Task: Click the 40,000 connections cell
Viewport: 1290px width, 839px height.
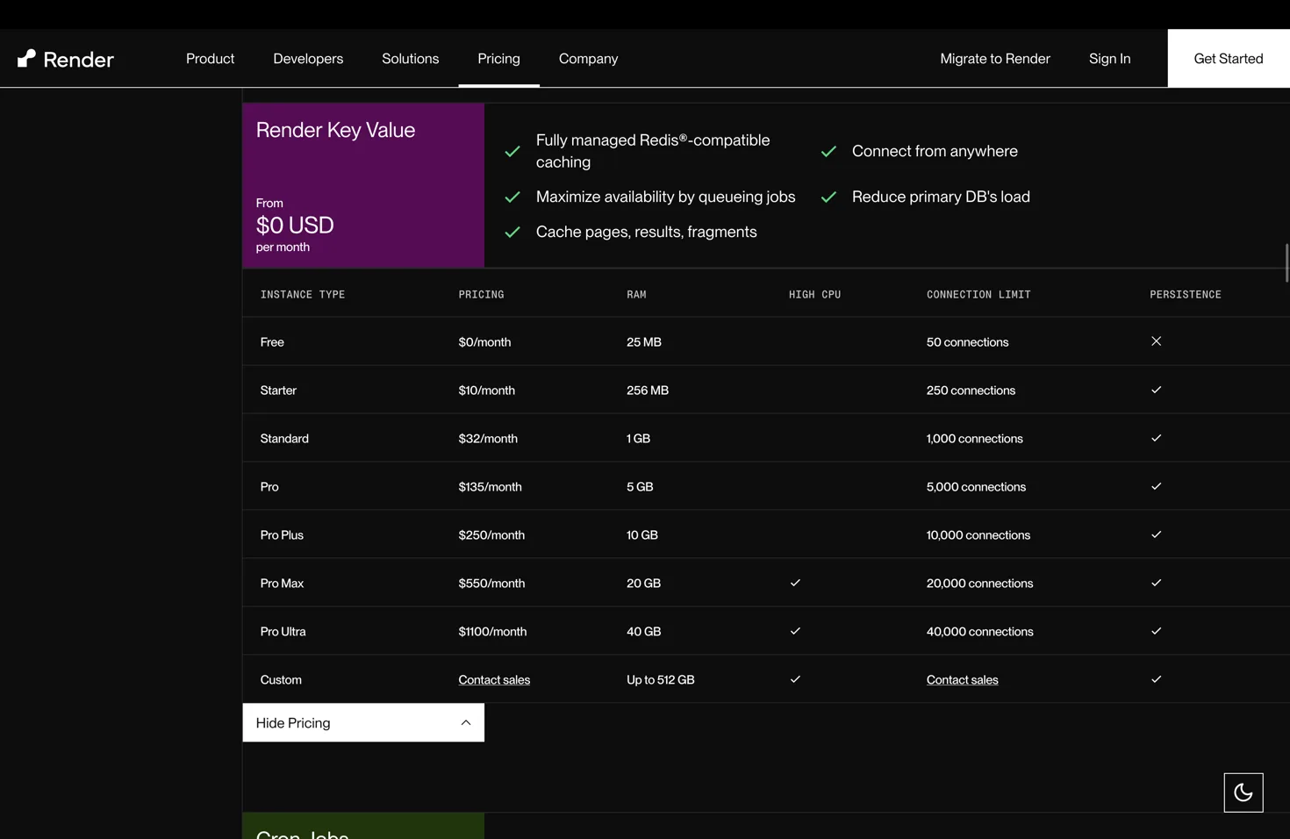Action: (979, 632)
